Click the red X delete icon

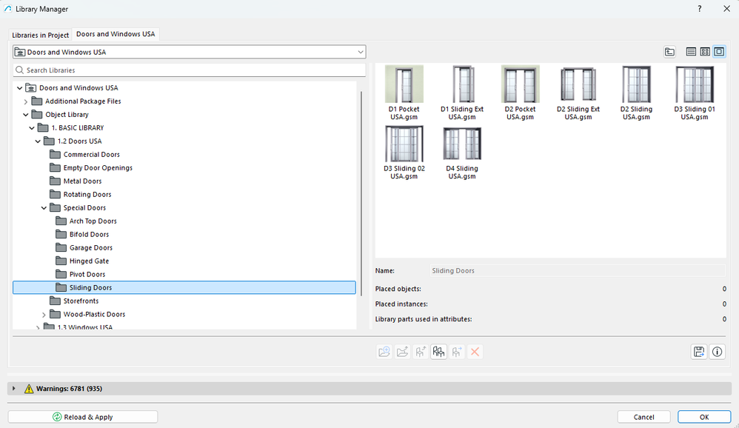pos(475,352)
